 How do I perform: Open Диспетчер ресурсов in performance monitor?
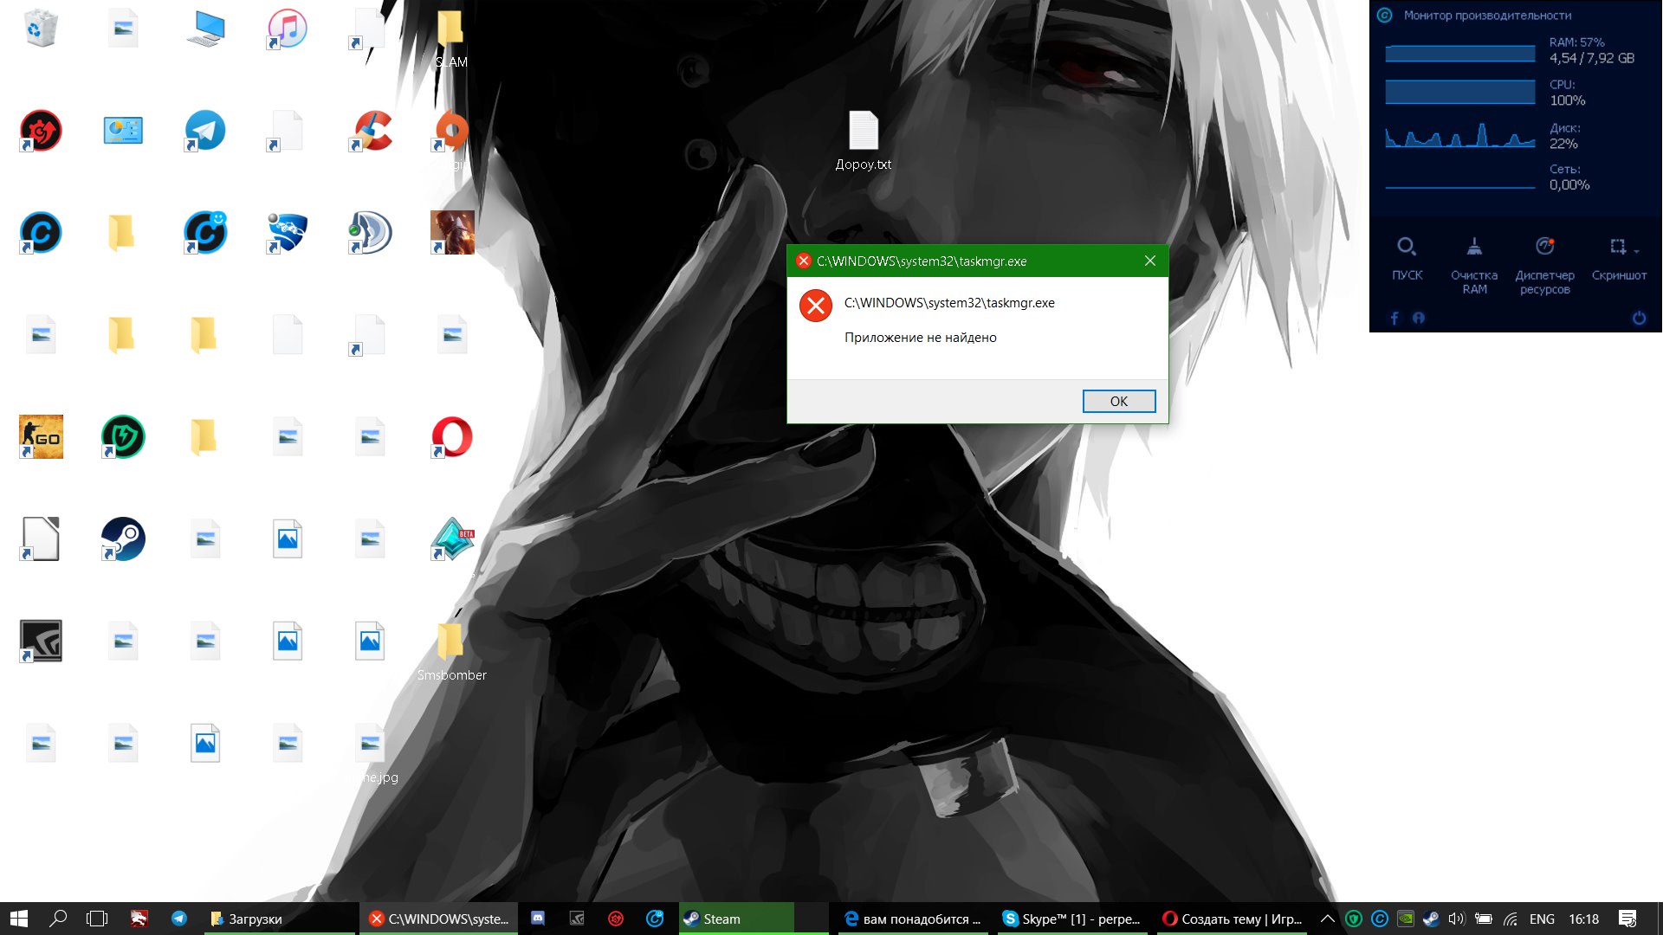click(1544, 248)
